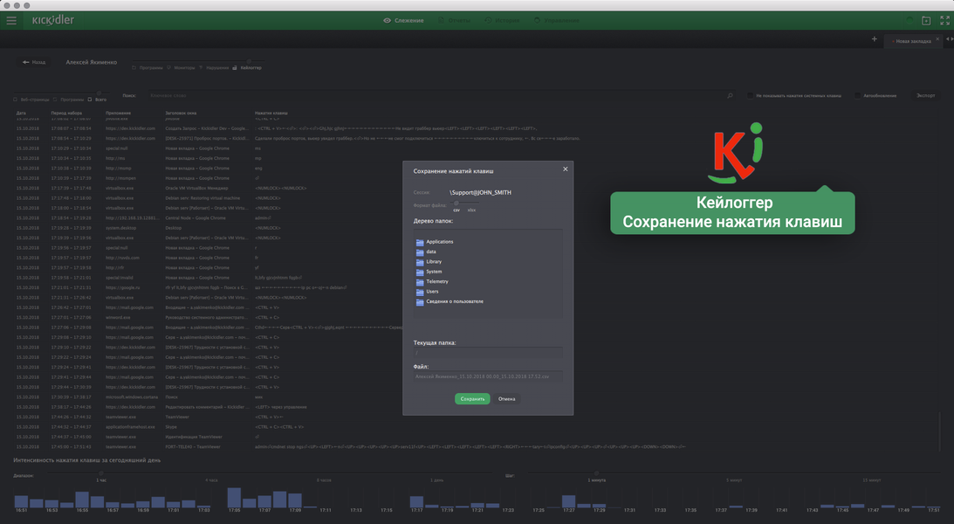954x524 pixels.
Task: Select the Всего filter option
Action: 98,100
